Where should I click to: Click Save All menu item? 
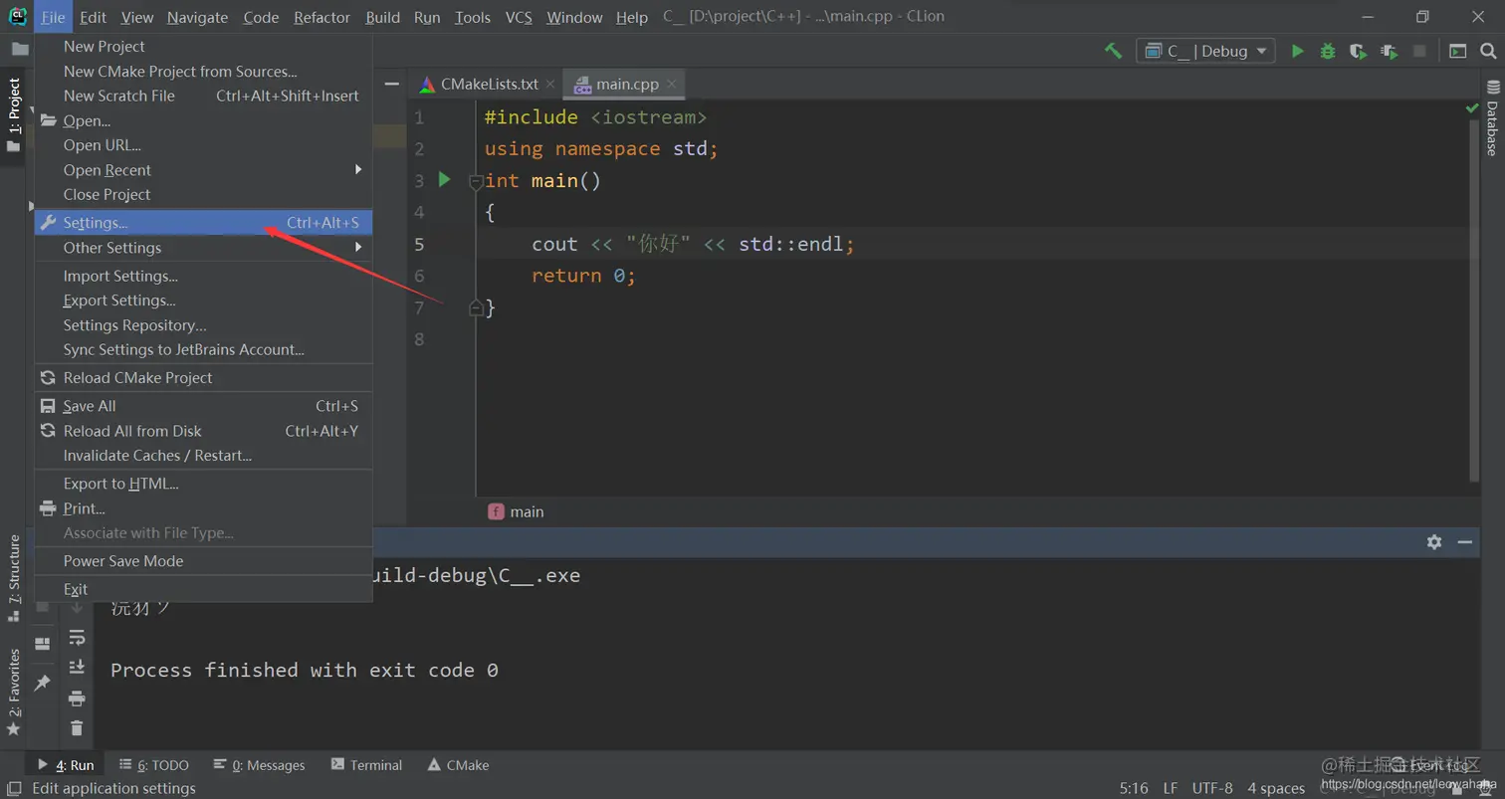coord(203,406)
